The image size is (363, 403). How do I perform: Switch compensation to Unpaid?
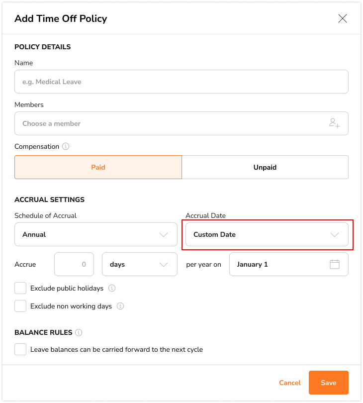(x=265, y=167)
